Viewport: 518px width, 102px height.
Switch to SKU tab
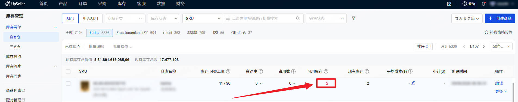70,18
